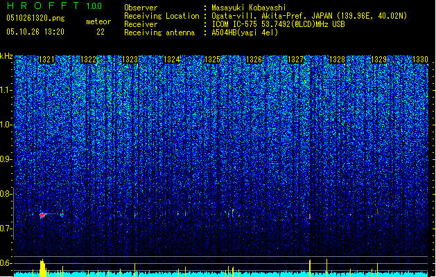
Task: Click the ICOM IC-575 receiver text
Action: point(278,24)
